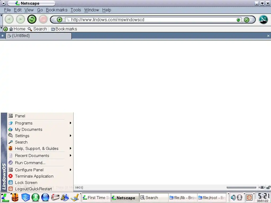
Task: Open the Window menu
Action: pyautogui.click(x=92, y=10)
